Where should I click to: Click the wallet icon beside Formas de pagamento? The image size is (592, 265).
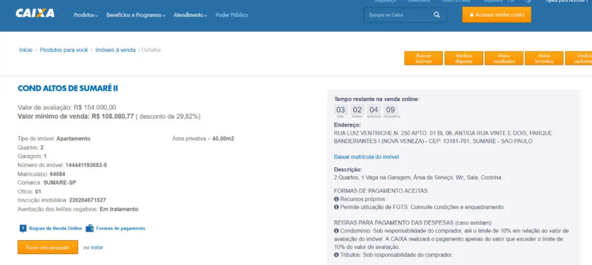click(90, 228)
